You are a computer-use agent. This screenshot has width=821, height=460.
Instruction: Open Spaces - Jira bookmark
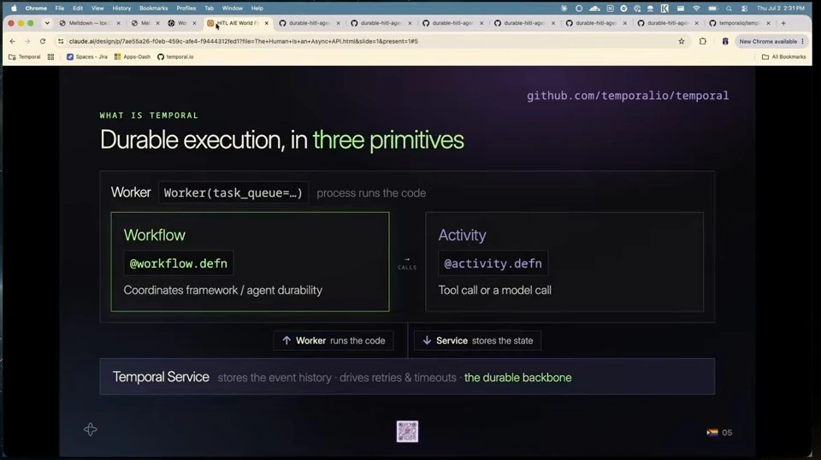pyautogui.click(x=87, y=56)
